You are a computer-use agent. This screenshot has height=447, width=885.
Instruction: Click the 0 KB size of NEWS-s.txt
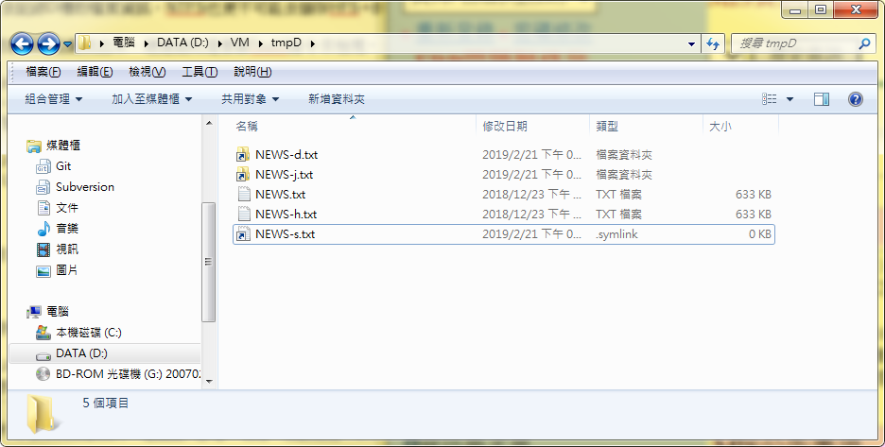[x=759, y=234]
